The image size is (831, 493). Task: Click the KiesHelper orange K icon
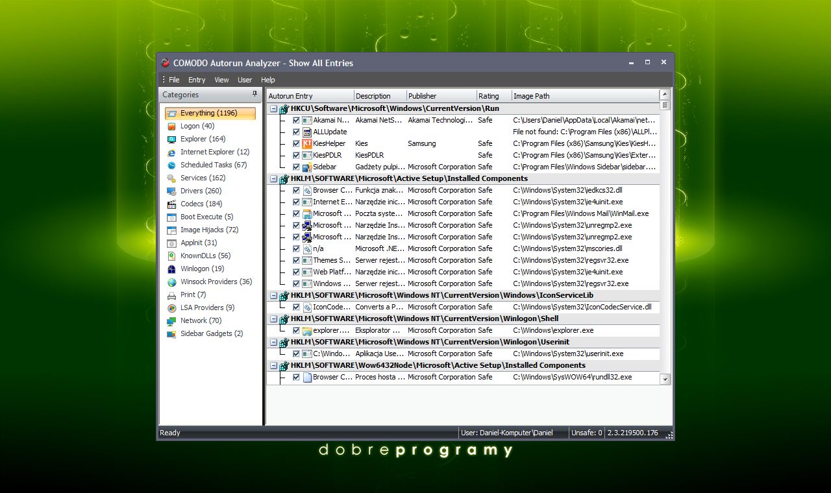307,143
